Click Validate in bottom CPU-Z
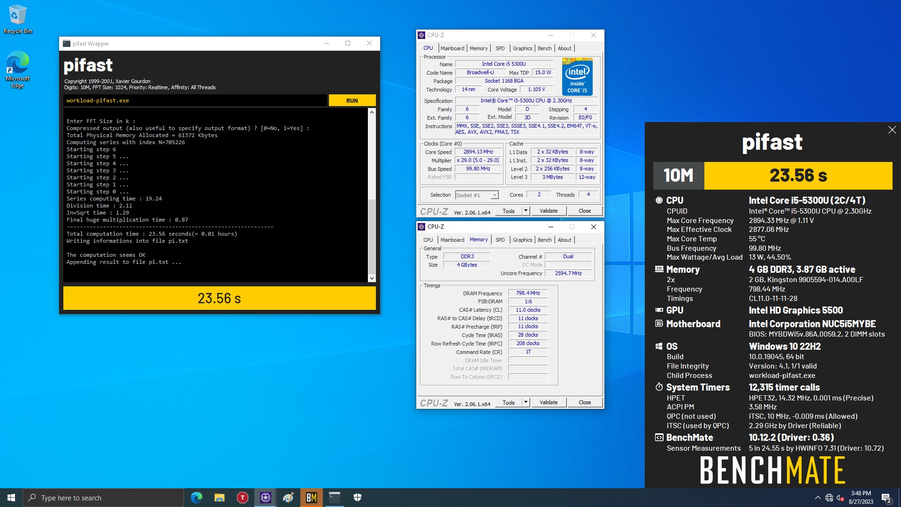The height and width of the screenshot is (507, 901). point(549,402)
